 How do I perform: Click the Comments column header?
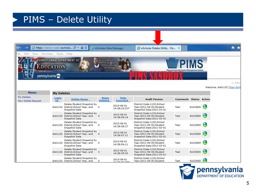[182, 99]
